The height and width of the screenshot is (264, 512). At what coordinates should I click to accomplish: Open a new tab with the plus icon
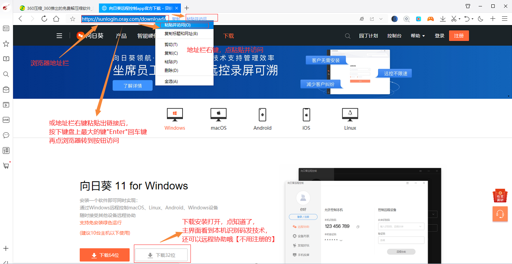[187, 8]
